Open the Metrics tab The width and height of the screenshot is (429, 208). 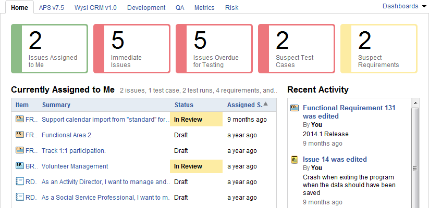coord(204,8)
